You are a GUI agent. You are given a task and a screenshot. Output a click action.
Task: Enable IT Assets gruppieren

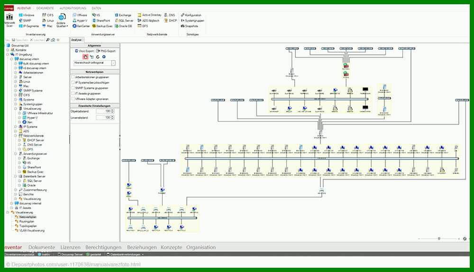73,93
